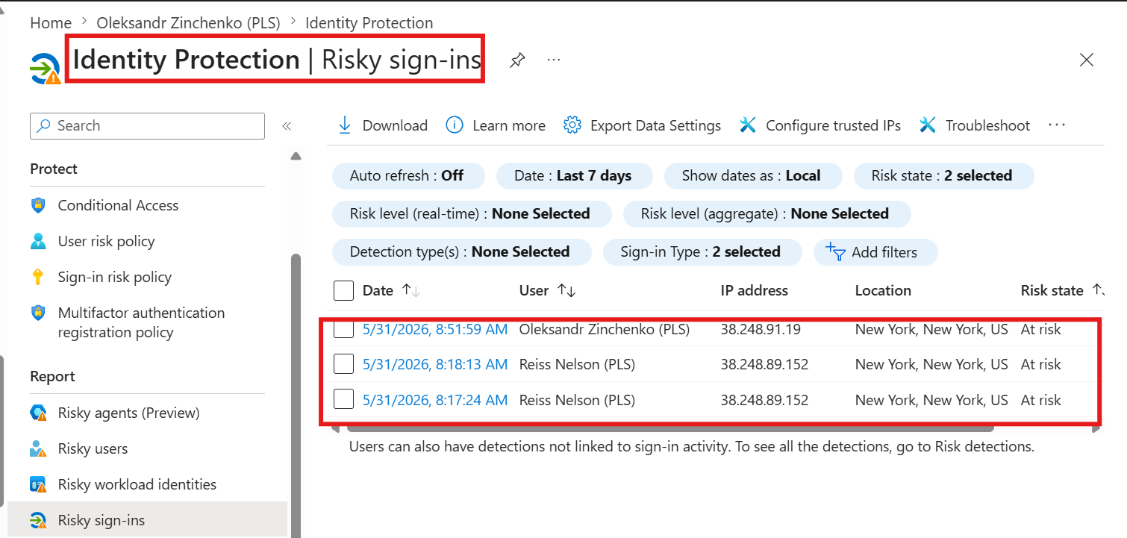
Task: Sort by Risk state column arrow
Action: [x=1096, y=290]
